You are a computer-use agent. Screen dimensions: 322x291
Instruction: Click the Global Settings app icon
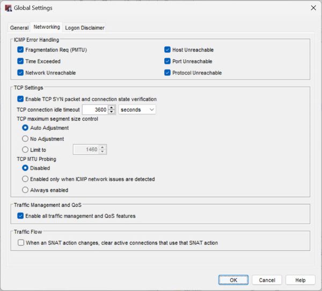point(8,8)
